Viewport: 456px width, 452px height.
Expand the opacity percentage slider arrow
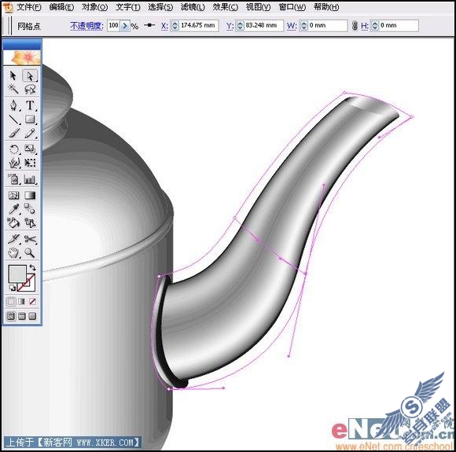click(x=125, y=26)
